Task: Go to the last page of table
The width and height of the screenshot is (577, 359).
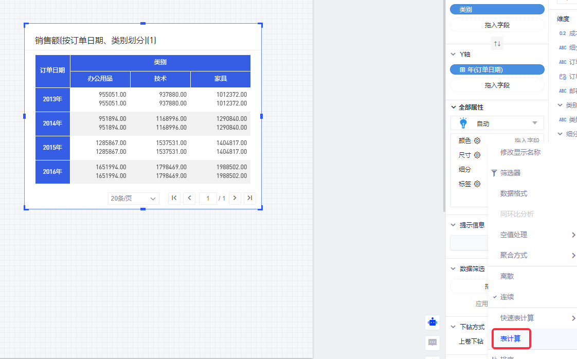Action: tap(250, 198)
